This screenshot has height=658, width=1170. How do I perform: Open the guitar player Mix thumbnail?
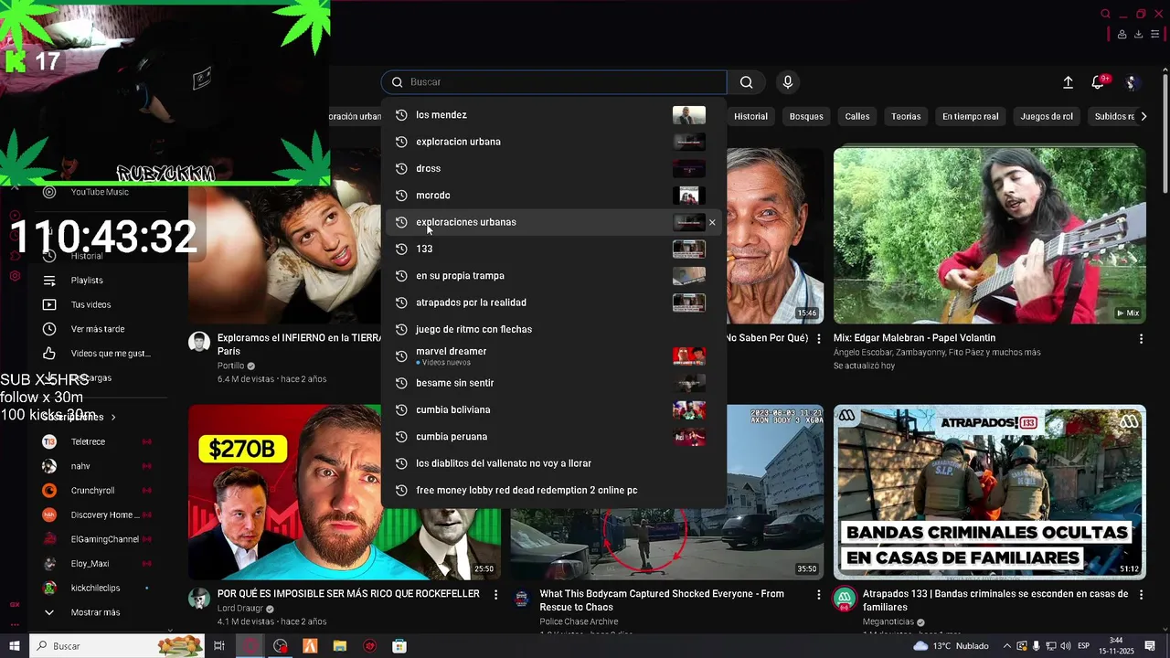pyautogui.click(x=990, y=236)
